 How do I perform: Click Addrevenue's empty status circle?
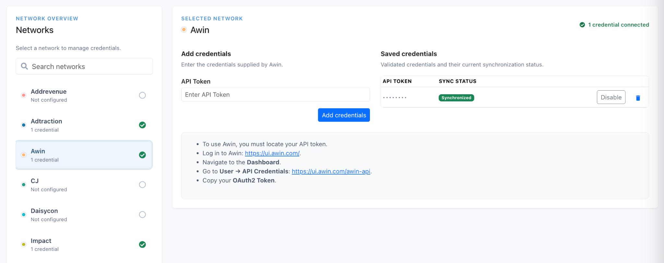(142, 95)
